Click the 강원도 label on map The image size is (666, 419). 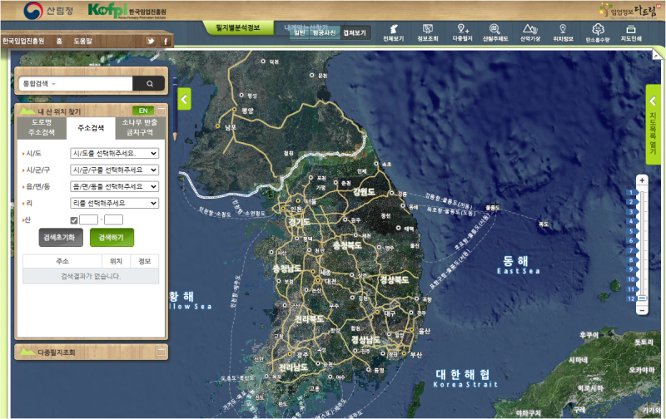pyautogui.click(x=364, y=192)
